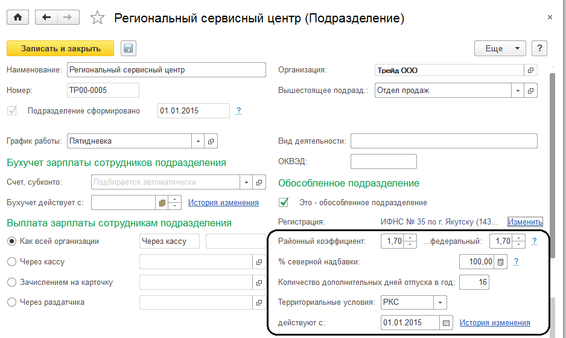Click 'Записать и закрыть' button
The height and width of the screenshot is (338, 566).
60,48
